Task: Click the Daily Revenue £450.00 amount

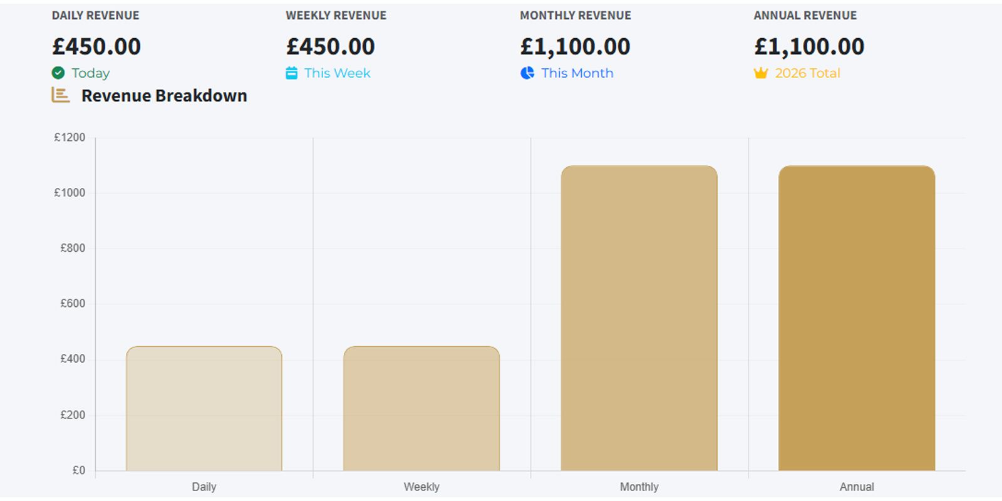Action: pos(96,46)
